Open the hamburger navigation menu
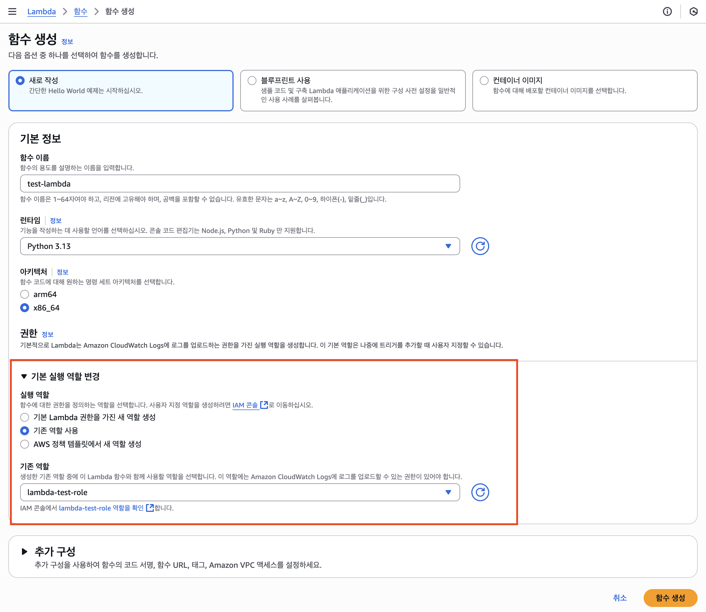This screenshot has height=612, width=706. pyautogui.click(x=12, y=12)
